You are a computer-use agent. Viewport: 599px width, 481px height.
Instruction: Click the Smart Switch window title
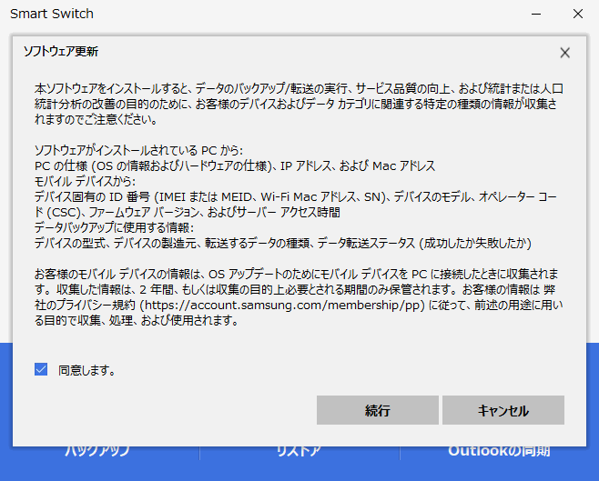tap(52, 14)
